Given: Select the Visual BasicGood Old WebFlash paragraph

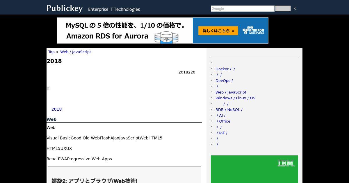Looking at the screenshot, I should coord(104,138).
